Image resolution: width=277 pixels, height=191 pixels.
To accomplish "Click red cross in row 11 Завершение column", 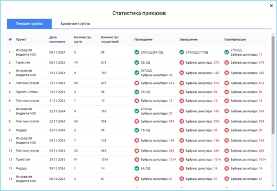I will [x=182, y=151].
